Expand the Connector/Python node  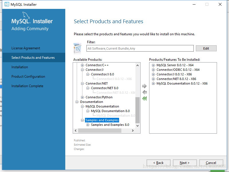pyautogui.click(x=82, y=97)
